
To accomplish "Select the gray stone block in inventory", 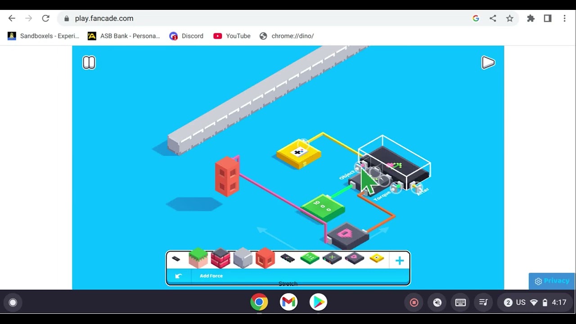I will [243, 258].
